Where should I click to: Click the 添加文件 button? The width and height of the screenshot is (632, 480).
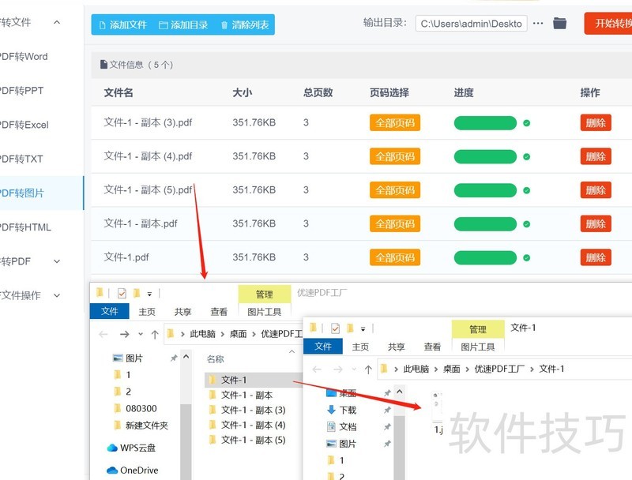(x=122, y=25)
